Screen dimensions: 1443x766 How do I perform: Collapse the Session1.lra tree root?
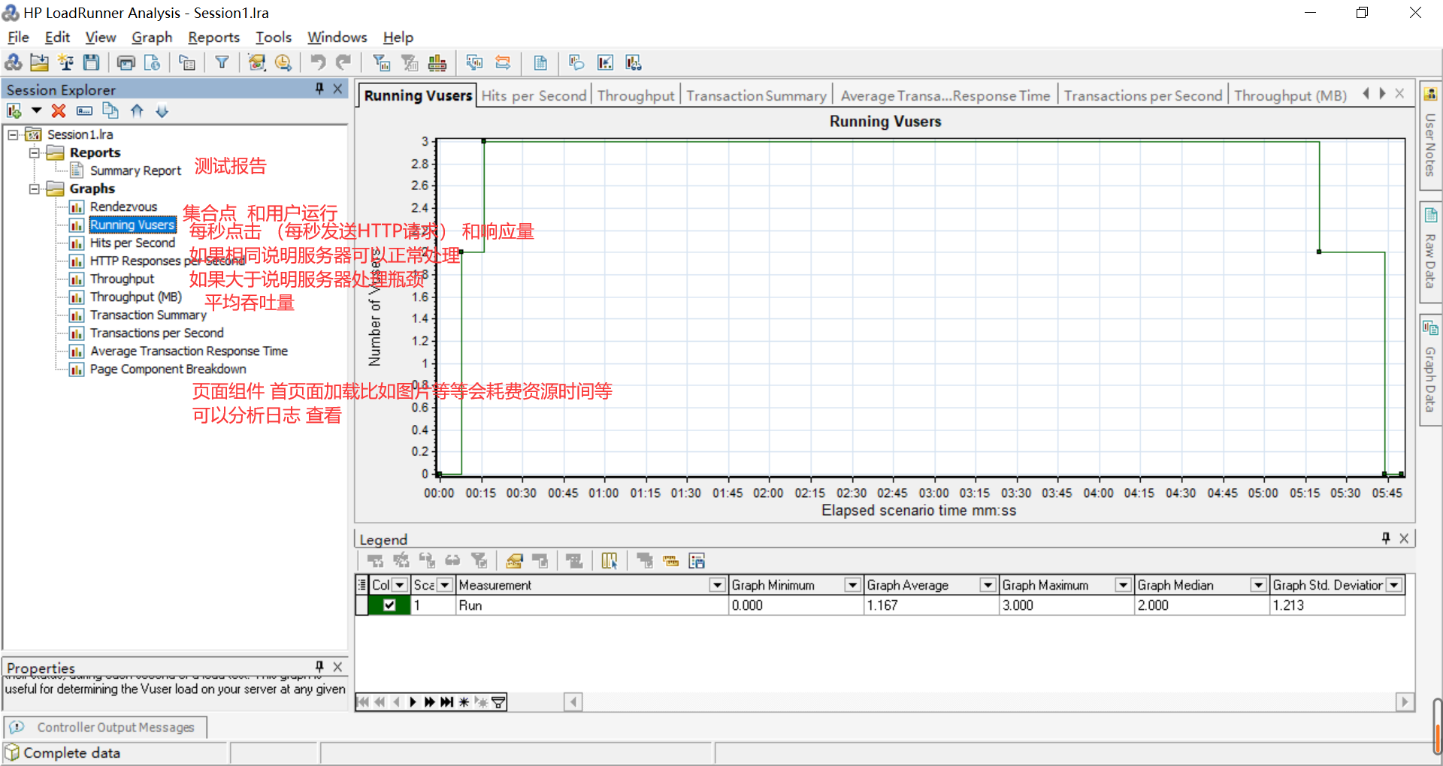13,134
